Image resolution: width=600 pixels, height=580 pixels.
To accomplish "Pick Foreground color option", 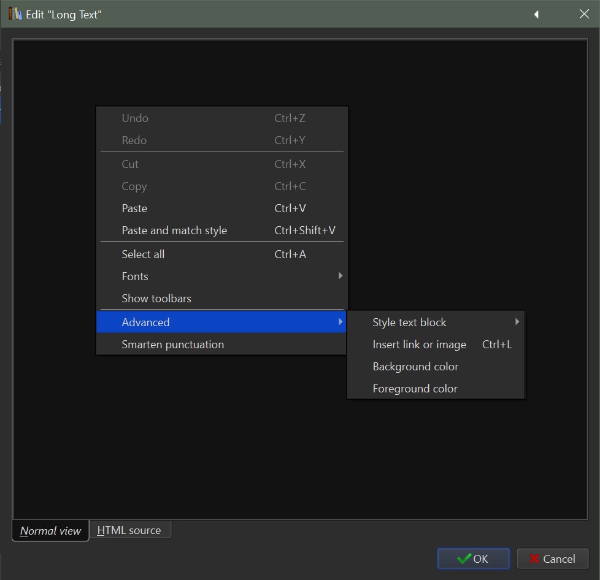I will pos(436,389).
